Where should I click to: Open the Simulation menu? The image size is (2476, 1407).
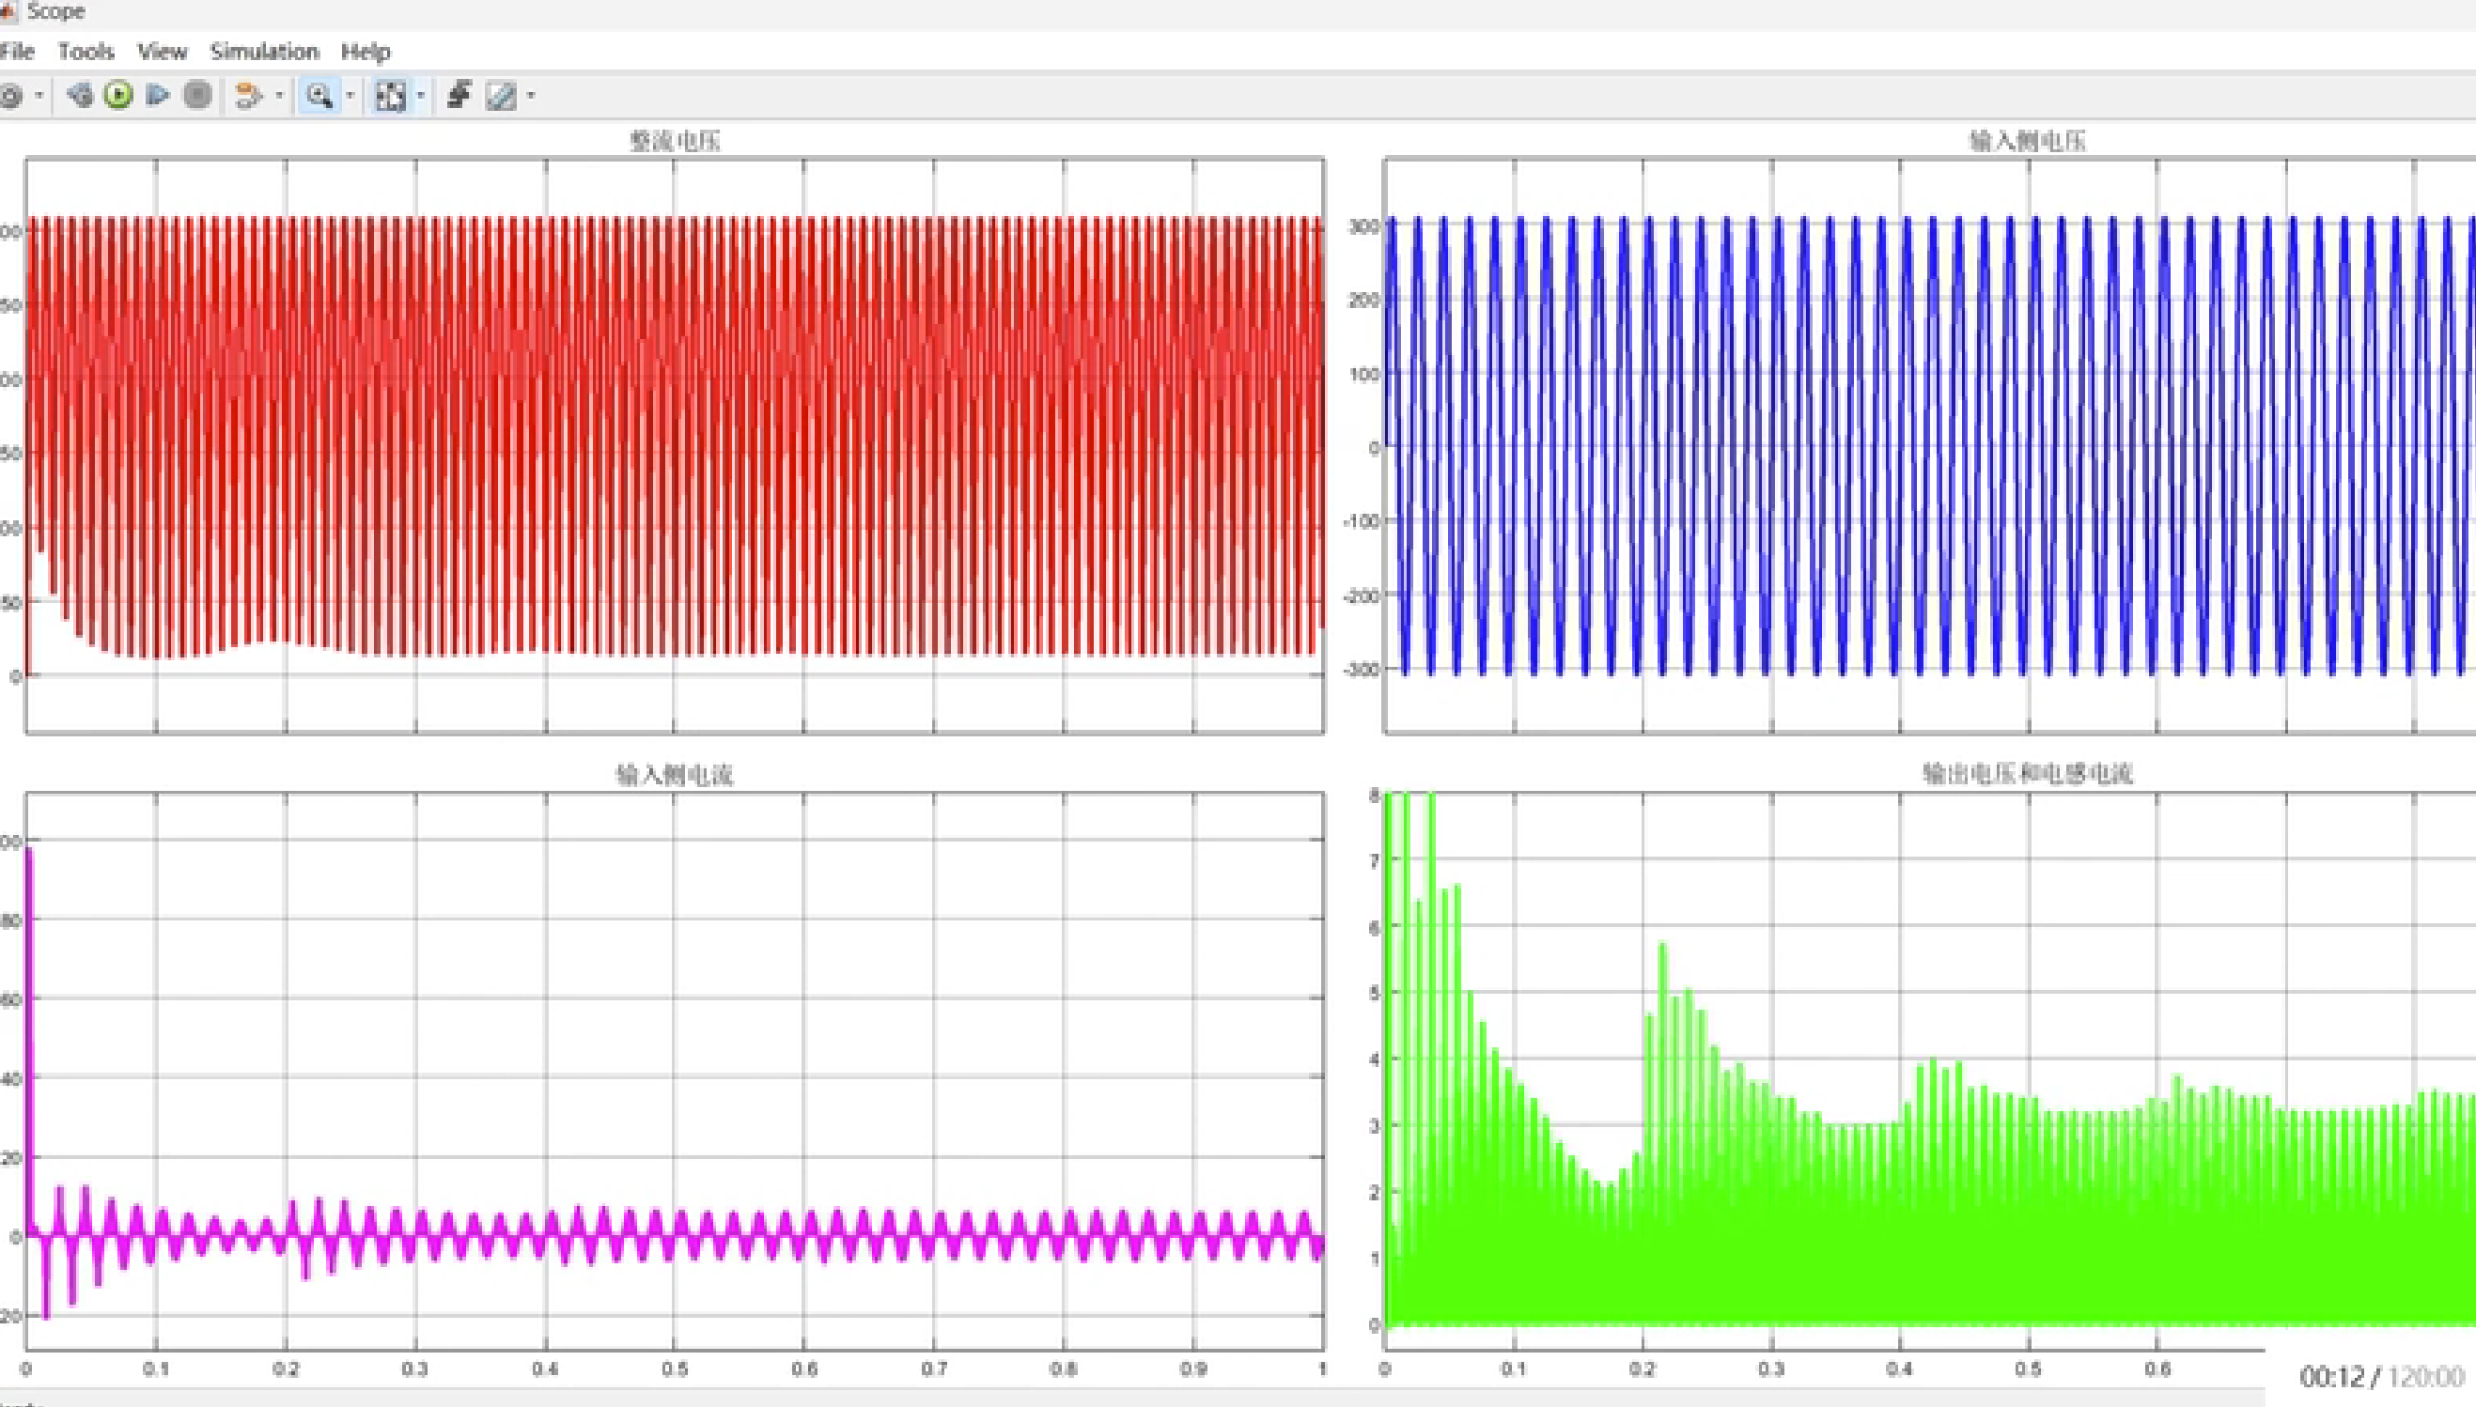pyautogui.click(x=265, y=52)
